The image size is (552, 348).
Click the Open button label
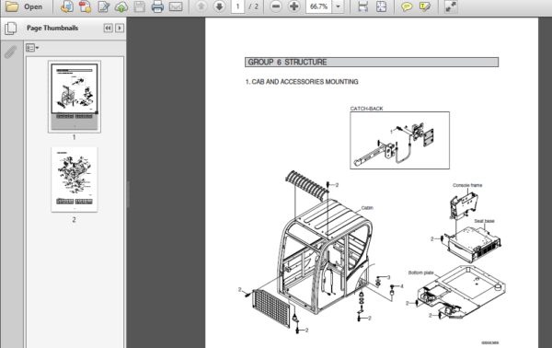[33, 6]
